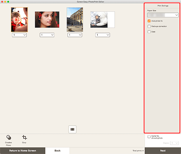This screenshot has width=181, height=154.
Task: Toggle Same No. of each photo
Action: tap(149, 137)
